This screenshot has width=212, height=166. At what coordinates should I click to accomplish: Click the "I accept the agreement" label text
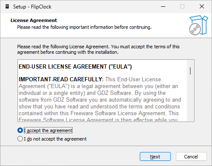[x=48, y=130]
